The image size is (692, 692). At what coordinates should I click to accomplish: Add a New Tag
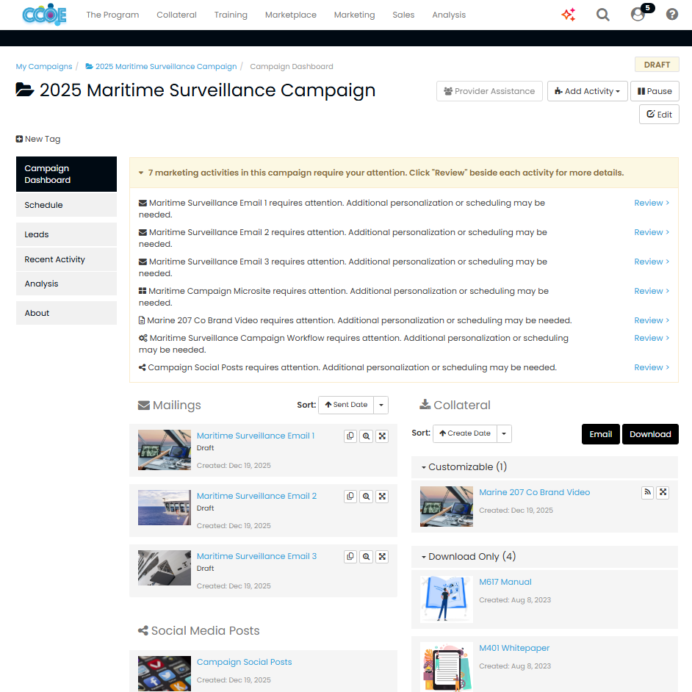point(38,139)
